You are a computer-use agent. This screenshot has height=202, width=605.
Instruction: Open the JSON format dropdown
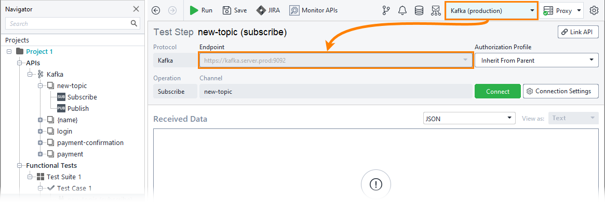[469, 119]
